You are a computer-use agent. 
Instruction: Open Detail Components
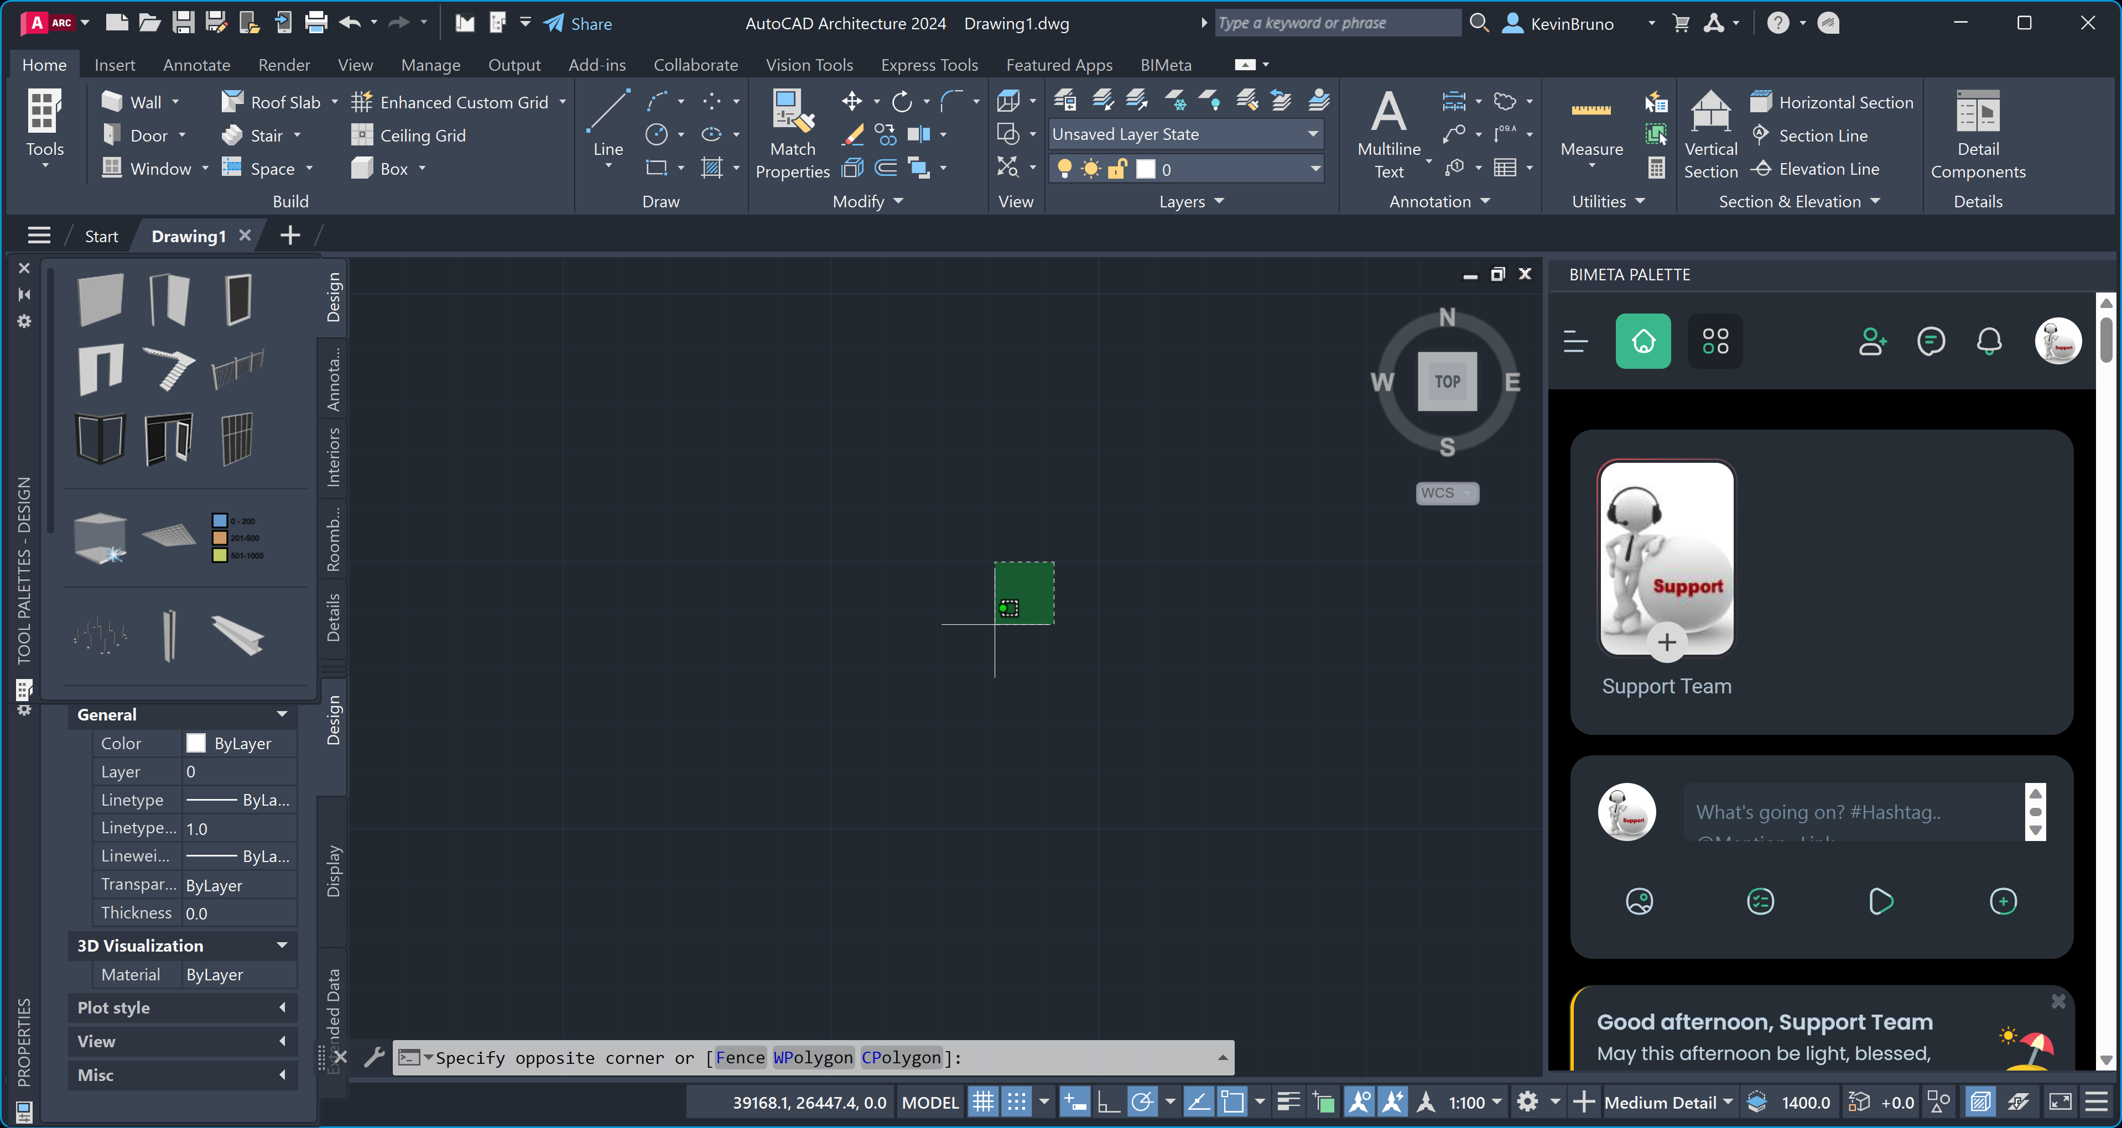1978,134
